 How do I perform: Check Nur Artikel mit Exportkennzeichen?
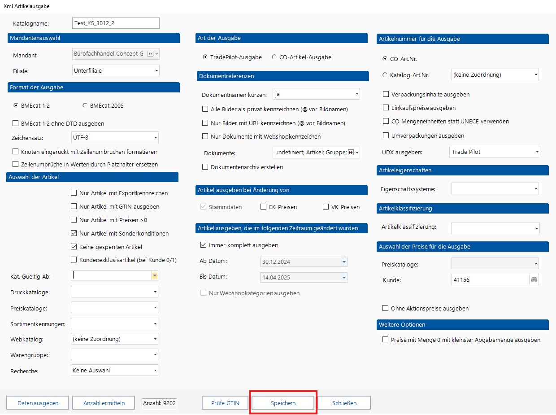(74, 193)
